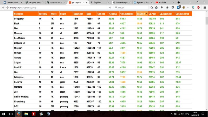
Task: Sort table by Ср.Самолетов column
Action: point(183,14)
